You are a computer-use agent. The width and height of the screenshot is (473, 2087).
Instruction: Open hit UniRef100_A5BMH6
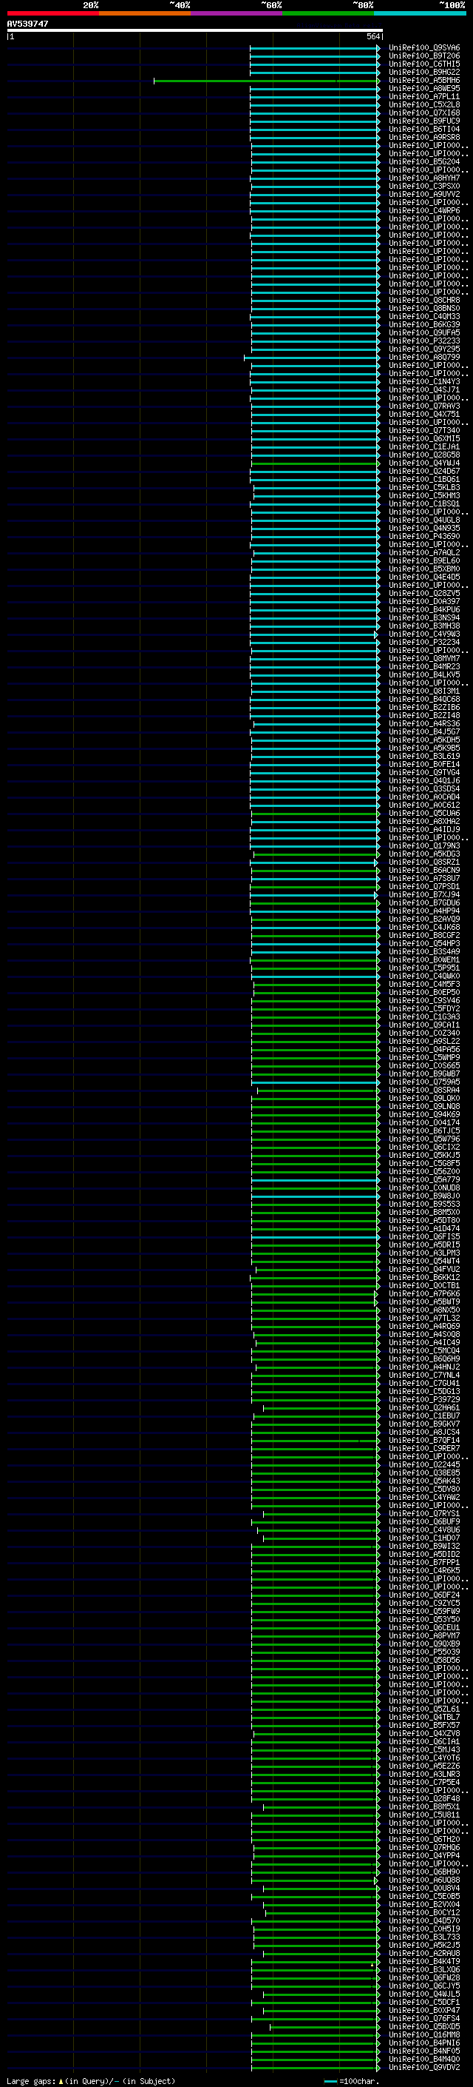(424, 80)
